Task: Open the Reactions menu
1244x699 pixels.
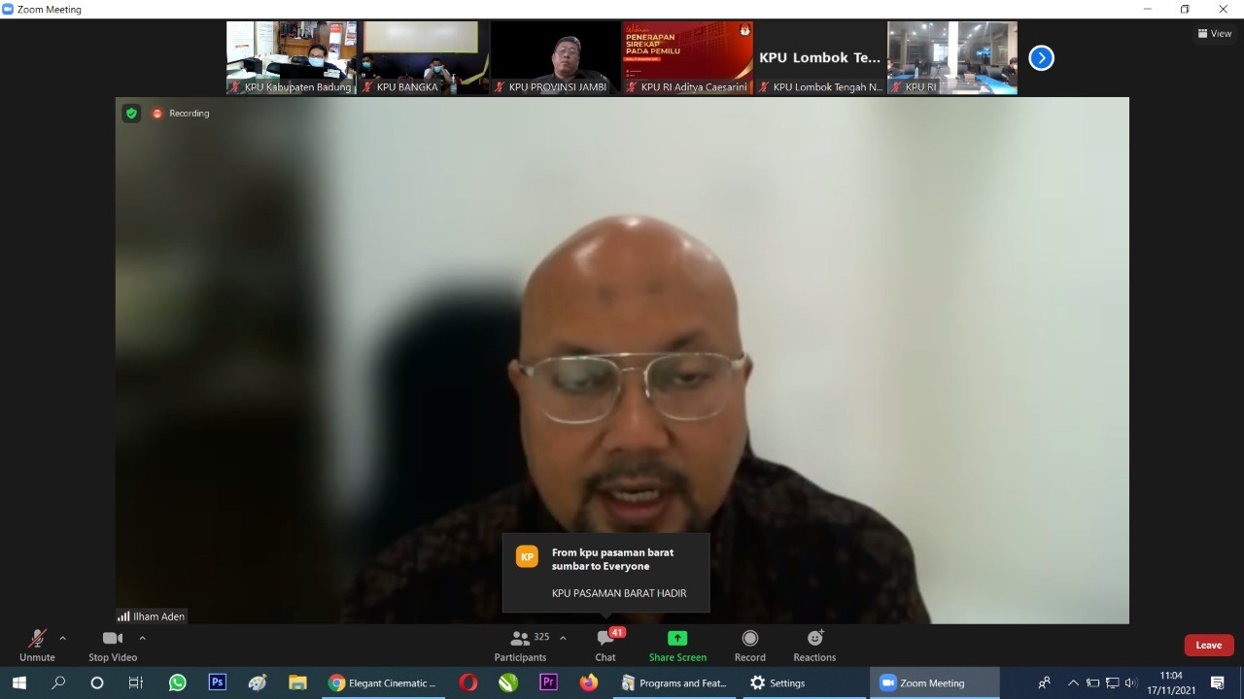Action: [x=814, y=645]
